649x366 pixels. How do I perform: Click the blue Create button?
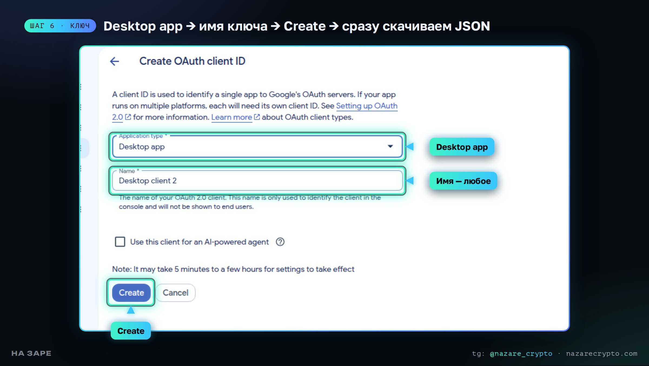pyautogui.click(x=131, y=293)
